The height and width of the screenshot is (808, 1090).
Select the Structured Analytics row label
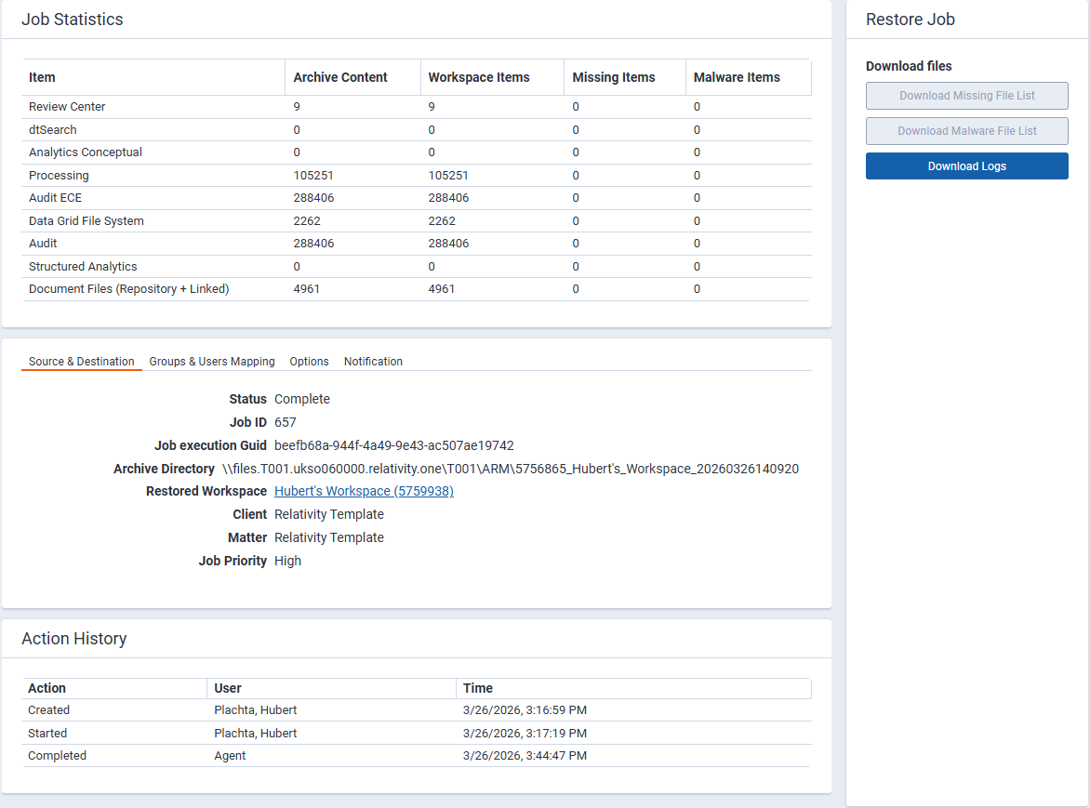(x=83, y=267)
